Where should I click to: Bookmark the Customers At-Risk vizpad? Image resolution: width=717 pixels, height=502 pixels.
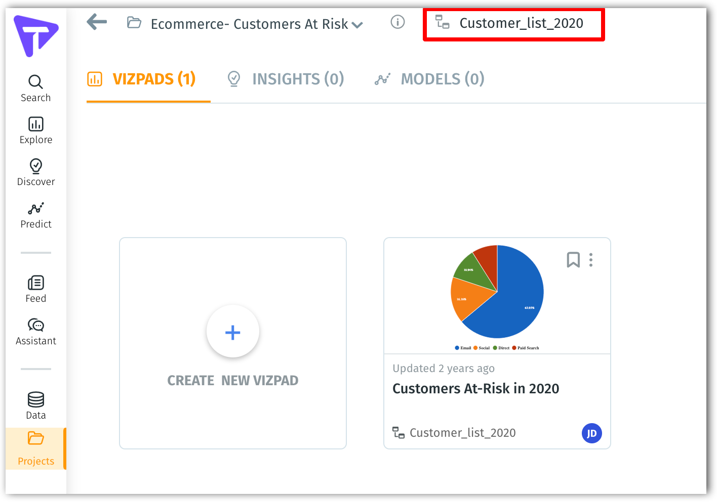573,260
